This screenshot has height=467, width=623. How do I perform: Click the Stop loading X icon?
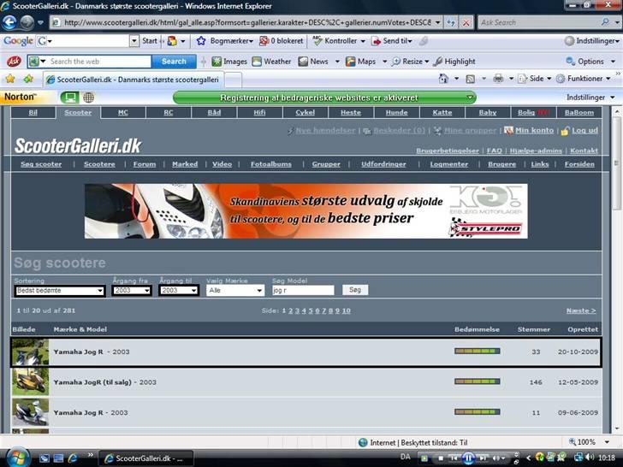[x=466, y=22]
